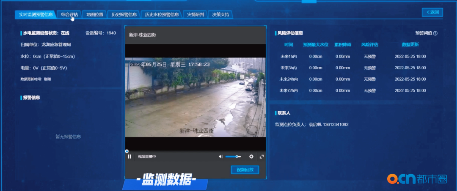
Task: Open the 地图位置 tab
Action: tap(95, 14)
